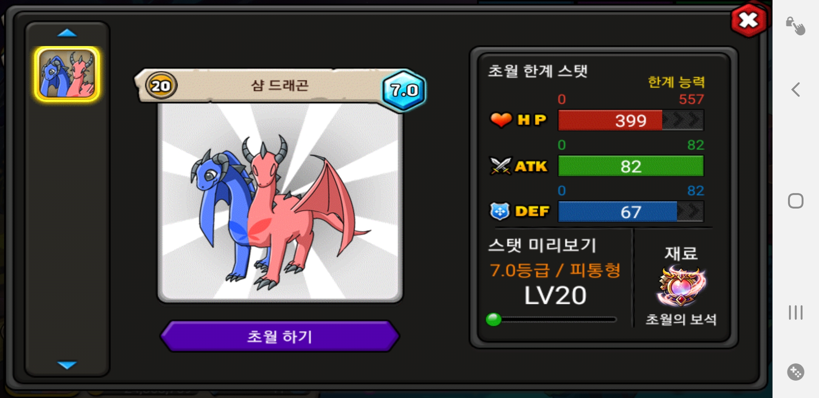Tap the purple 초월 하기 button
This screenshot has width=819, height=398.
pyautogui.click(x=280, y=336)
